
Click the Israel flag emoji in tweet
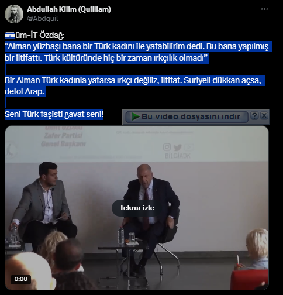(10, 36)
